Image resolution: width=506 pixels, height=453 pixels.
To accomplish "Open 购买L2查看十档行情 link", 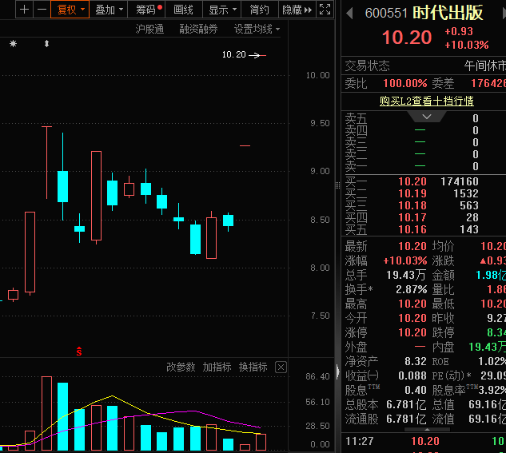I will pos(427,101).
